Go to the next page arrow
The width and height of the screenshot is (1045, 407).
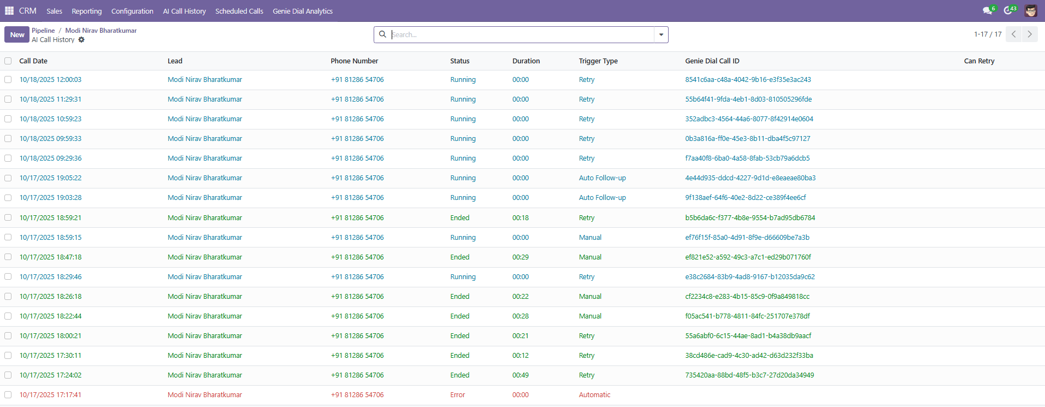point(1030,34)
